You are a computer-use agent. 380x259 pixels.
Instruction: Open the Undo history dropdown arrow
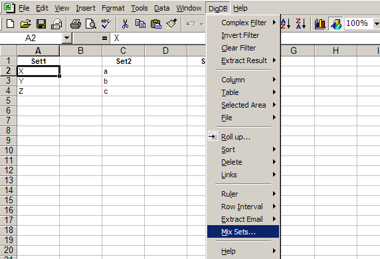click(201, 24)
